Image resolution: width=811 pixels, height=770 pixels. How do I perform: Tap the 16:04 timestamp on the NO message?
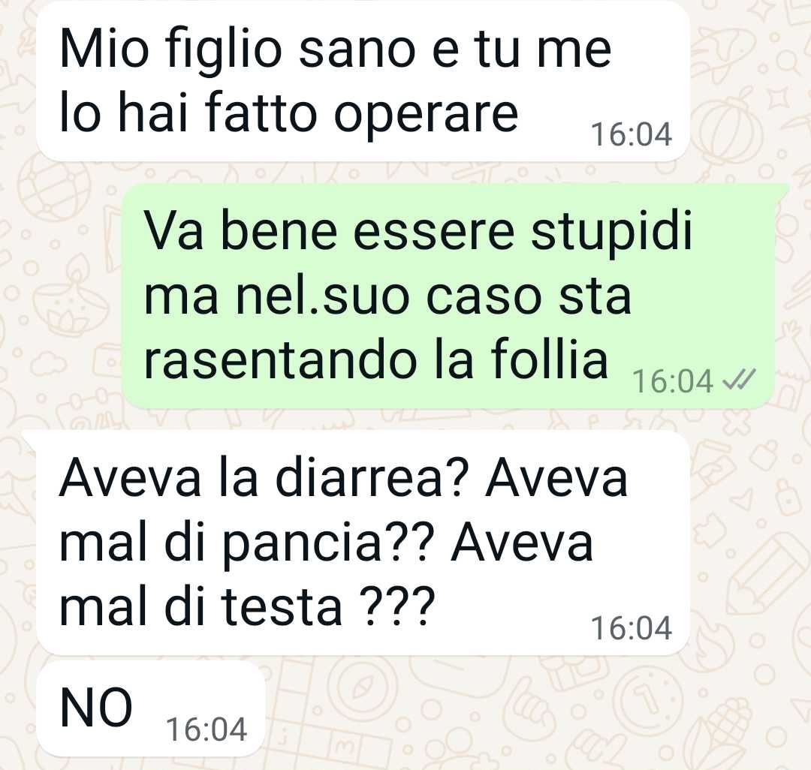(207, 729)
